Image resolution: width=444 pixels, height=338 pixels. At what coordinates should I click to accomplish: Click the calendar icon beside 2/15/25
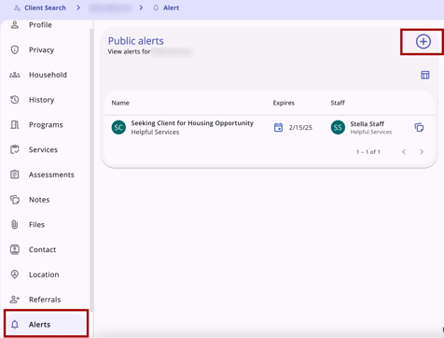(x=278, y=127)
